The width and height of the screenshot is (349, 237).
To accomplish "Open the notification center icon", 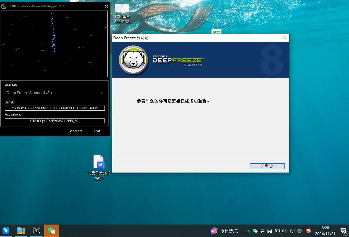I will [x=344, y=231].
